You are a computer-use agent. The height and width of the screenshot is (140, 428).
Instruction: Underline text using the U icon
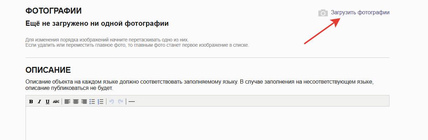pos(48,102)
